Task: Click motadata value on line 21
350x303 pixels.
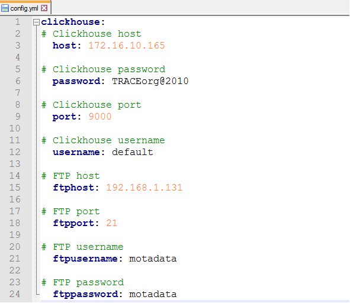Action: click(x=153, y=259)
